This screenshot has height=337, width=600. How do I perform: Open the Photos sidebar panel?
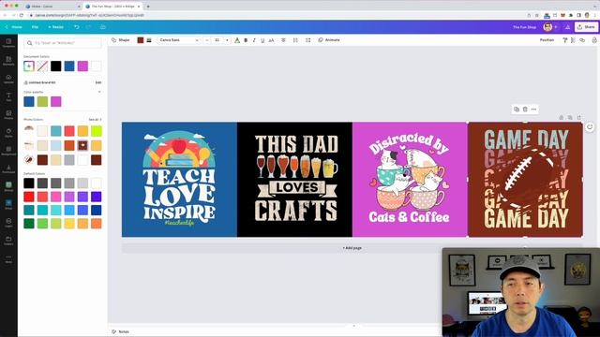[x=8, y=114]
